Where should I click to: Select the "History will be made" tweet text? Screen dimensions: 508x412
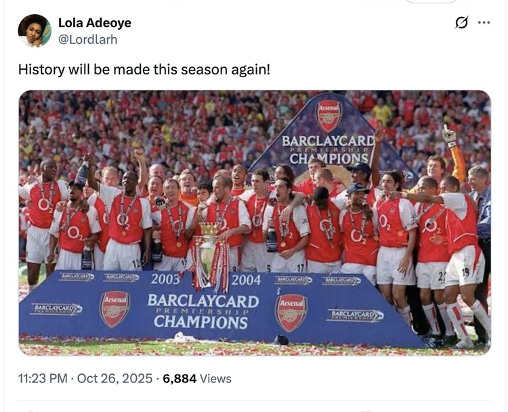click(144, 69)
